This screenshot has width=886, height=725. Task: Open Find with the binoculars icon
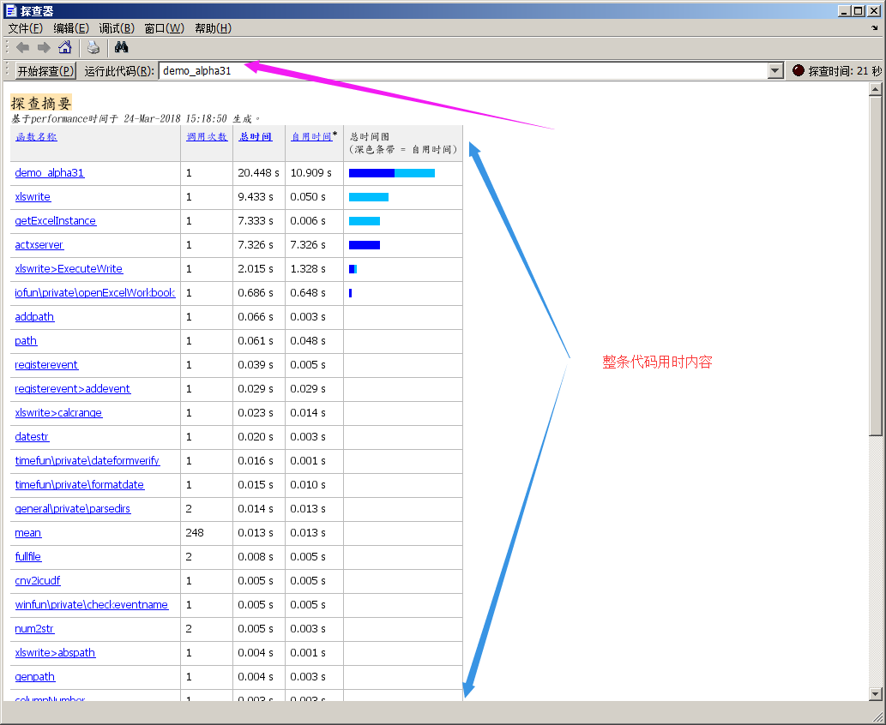[x=121, y=47]
